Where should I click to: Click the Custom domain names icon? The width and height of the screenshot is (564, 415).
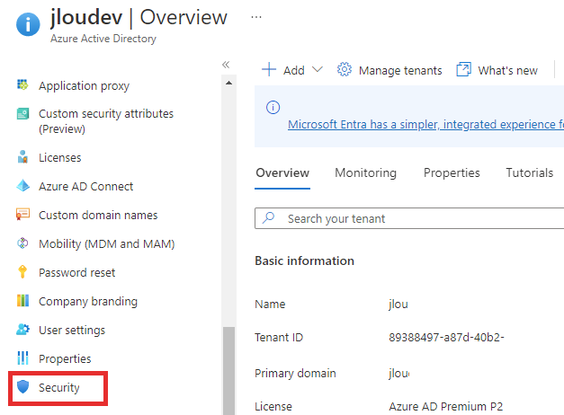coord(22,214)
